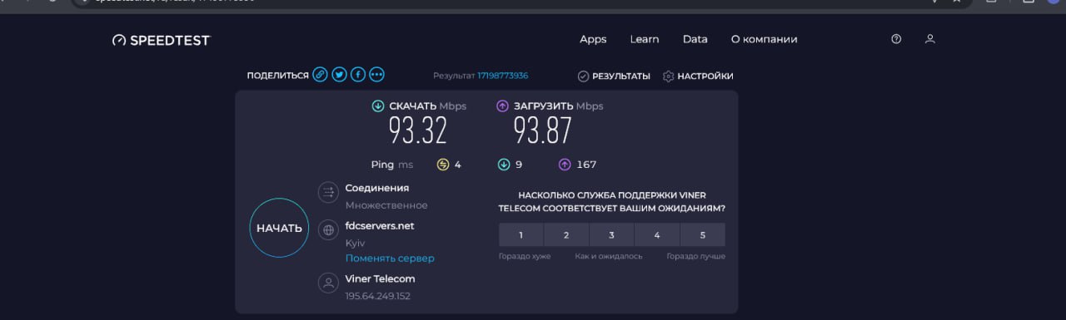The image size is (1066, 320).
Task: Copy the result link via chain icon
Action: (320, 75)
